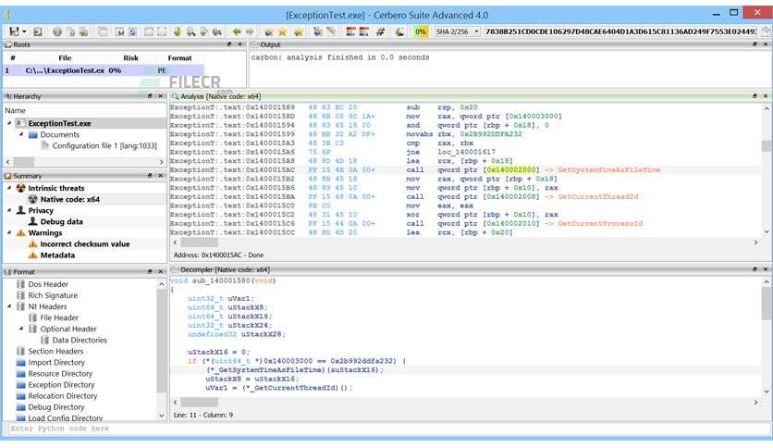
Task: Open Dos Header in Format tree
Action: point(48,284)
